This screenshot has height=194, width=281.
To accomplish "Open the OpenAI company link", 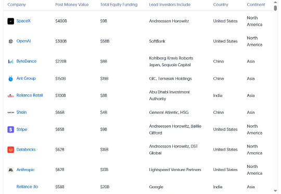I will point(23,41).
